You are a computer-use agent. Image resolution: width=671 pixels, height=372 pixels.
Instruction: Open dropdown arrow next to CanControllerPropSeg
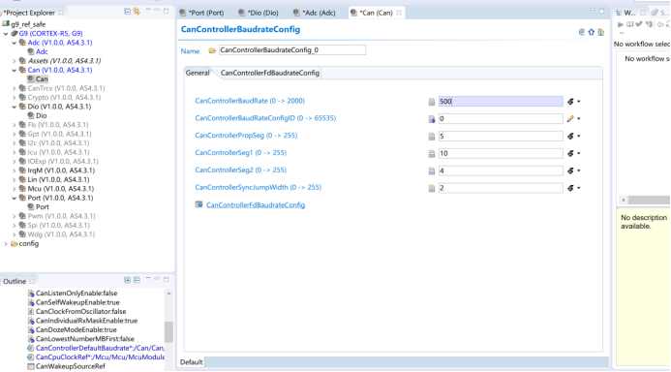(579, 137)
